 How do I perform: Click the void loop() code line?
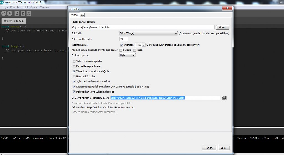coord(13,47)
